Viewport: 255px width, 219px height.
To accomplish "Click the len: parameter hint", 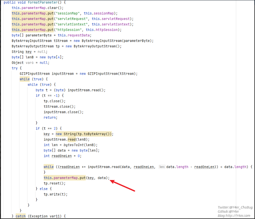I will coord(162,167).
